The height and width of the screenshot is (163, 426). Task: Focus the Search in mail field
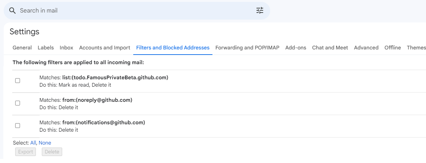[137, 11]
